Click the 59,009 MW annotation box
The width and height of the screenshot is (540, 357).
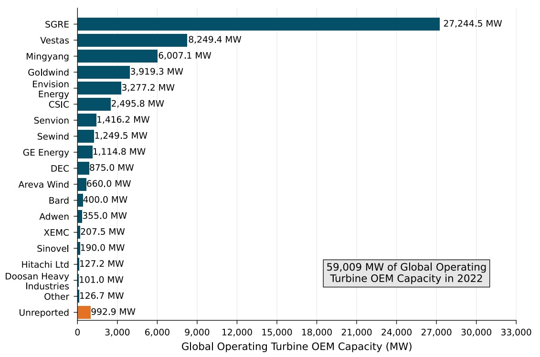click(x=406, y=273)
